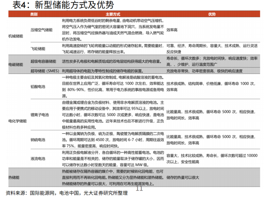Image resolution: width=268 pixels, height=198 pixels.
Task: Click the 热储能 category cell
Action: (14, 178)
